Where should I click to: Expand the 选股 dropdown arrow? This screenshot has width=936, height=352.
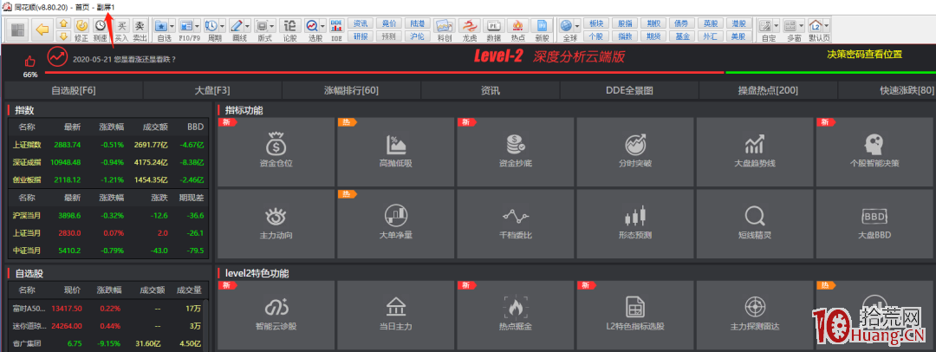pyautogui.click(x=323, y=26)
